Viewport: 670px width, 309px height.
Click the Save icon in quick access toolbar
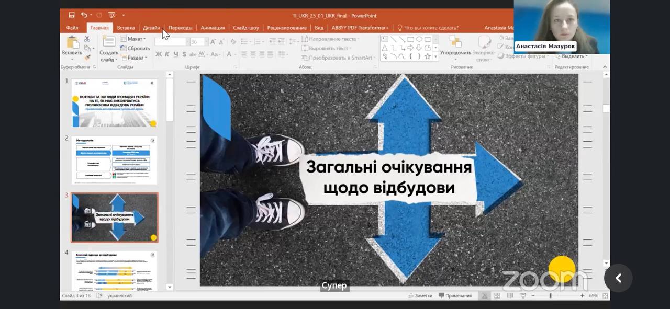(71, 15)
